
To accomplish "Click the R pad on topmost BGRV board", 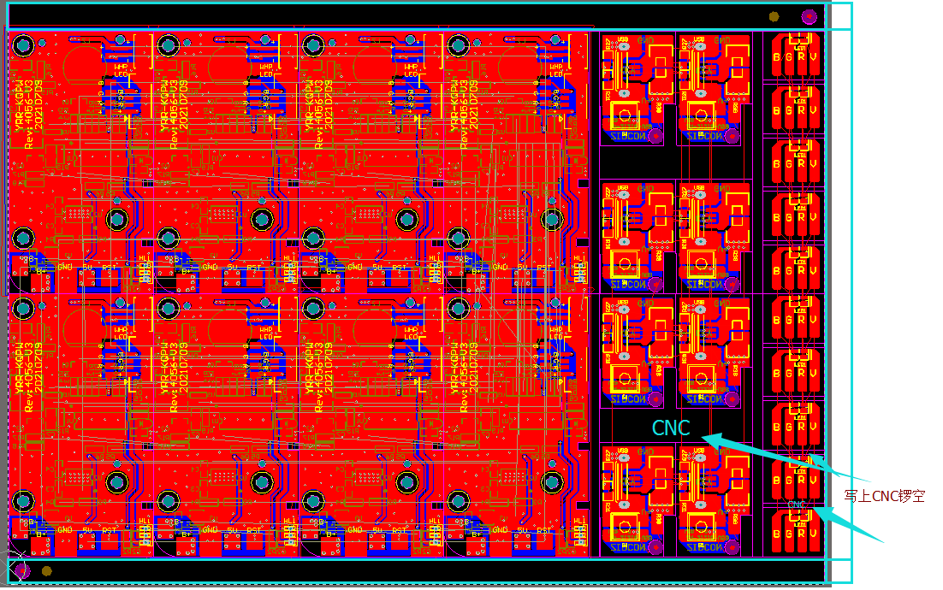I will [803, 58].
